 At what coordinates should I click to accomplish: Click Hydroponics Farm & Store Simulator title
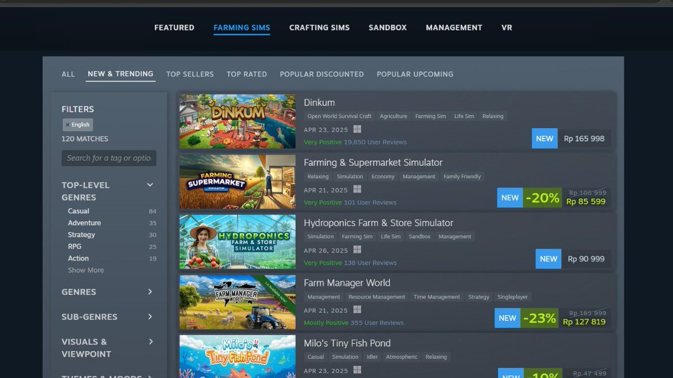point(379,223)
